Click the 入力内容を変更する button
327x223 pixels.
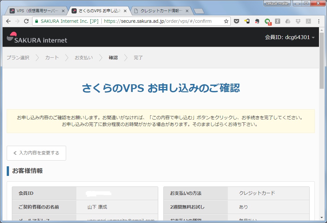coord(36,153)
